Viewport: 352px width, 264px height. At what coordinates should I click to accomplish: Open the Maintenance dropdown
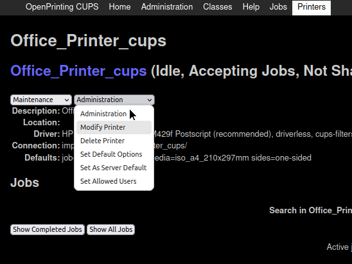[x=41, y=100]
